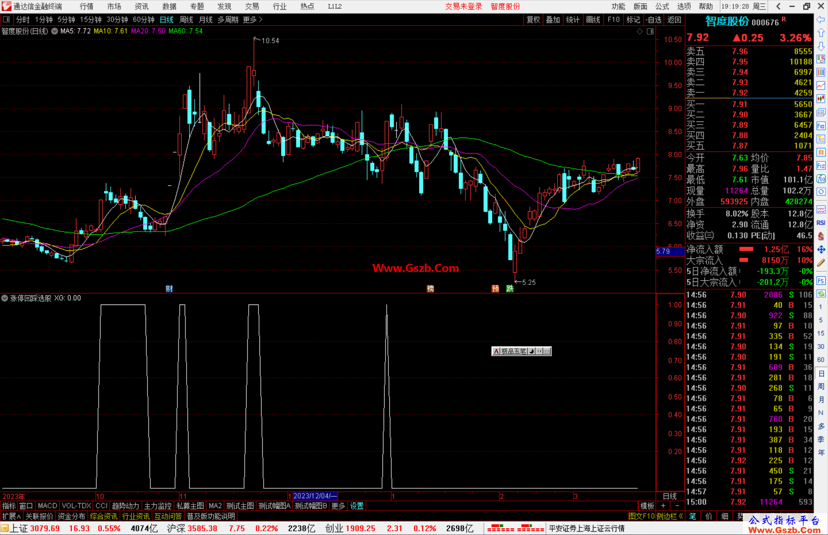
Task: Click the RSI indicator icon
Action: tap(821, 223)
